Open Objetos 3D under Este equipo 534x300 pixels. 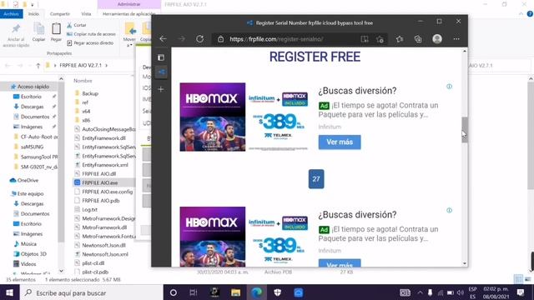33,254
